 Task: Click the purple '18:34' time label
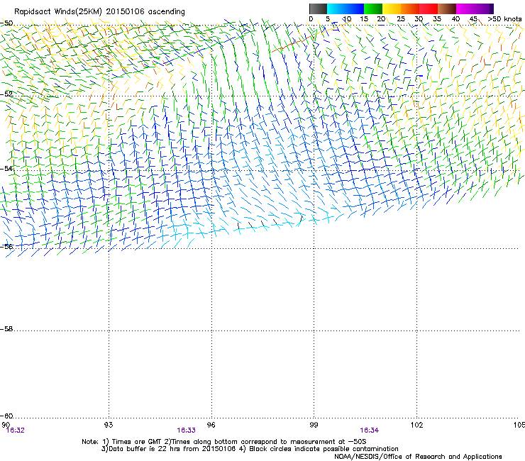tap(370, 431)
